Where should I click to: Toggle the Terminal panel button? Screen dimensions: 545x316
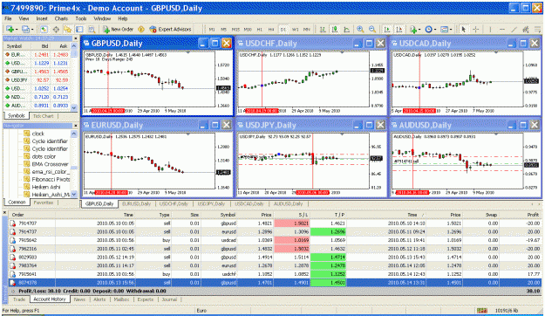coord(79,30)
